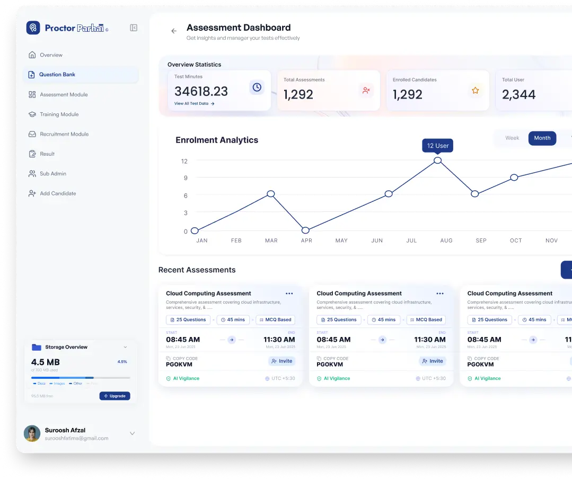Click Invite on the second assessment card
The width and height of the screenshot is (572, 480).
(x=433, y=361)
